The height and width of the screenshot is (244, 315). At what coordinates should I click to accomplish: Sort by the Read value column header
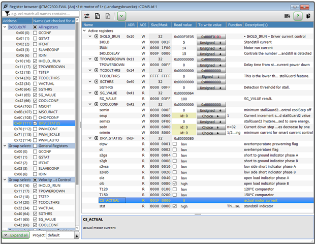click(x=183, y=24)
